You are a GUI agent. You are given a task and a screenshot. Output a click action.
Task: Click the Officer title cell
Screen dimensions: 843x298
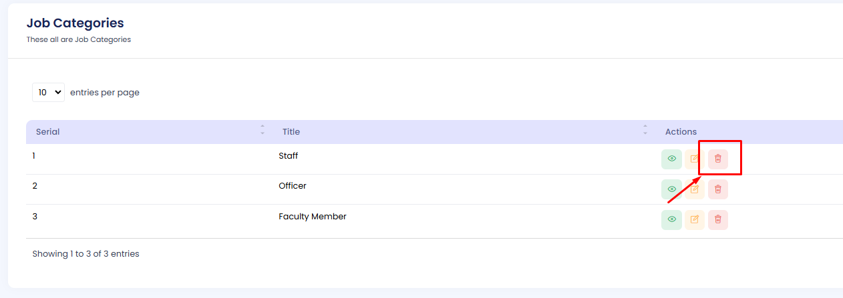293,186
